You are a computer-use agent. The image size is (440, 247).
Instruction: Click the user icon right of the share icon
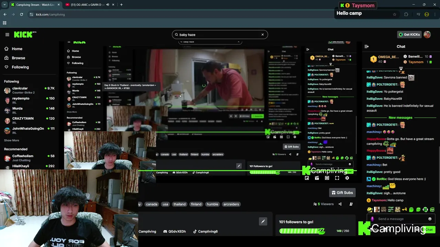(351, 204)
